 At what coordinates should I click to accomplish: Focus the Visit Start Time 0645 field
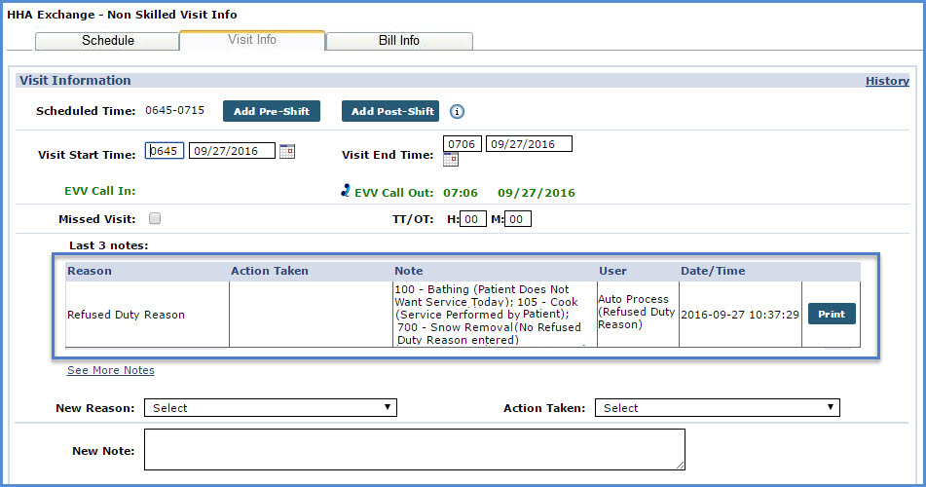click(165, 151)
